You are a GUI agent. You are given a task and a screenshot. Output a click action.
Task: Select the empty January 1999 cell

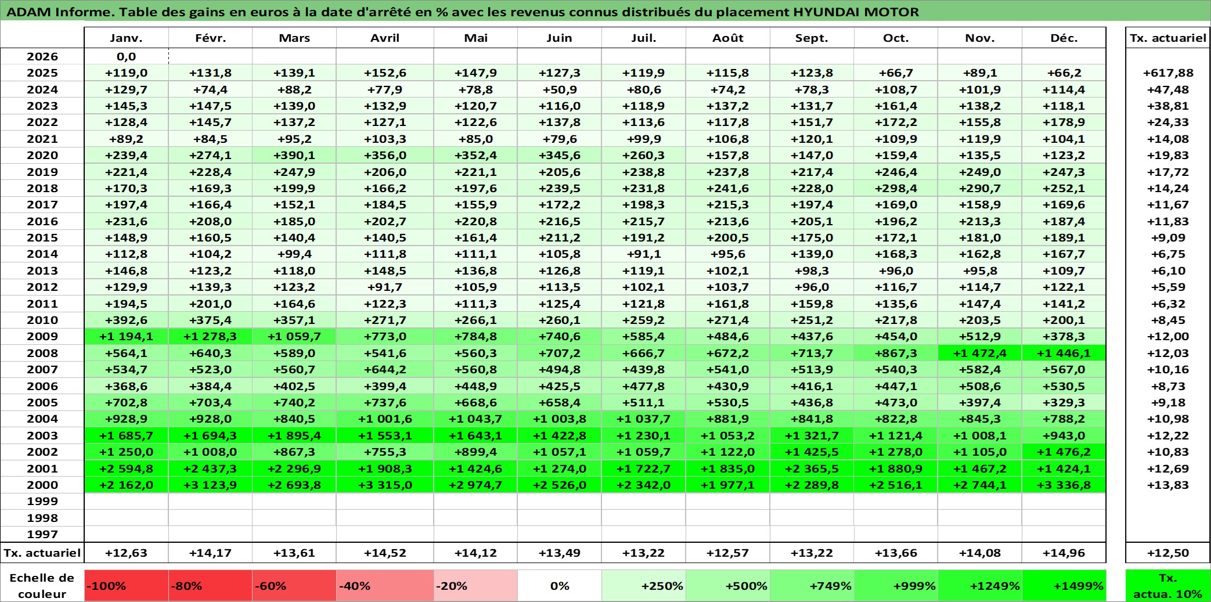(x=126, y=501)
